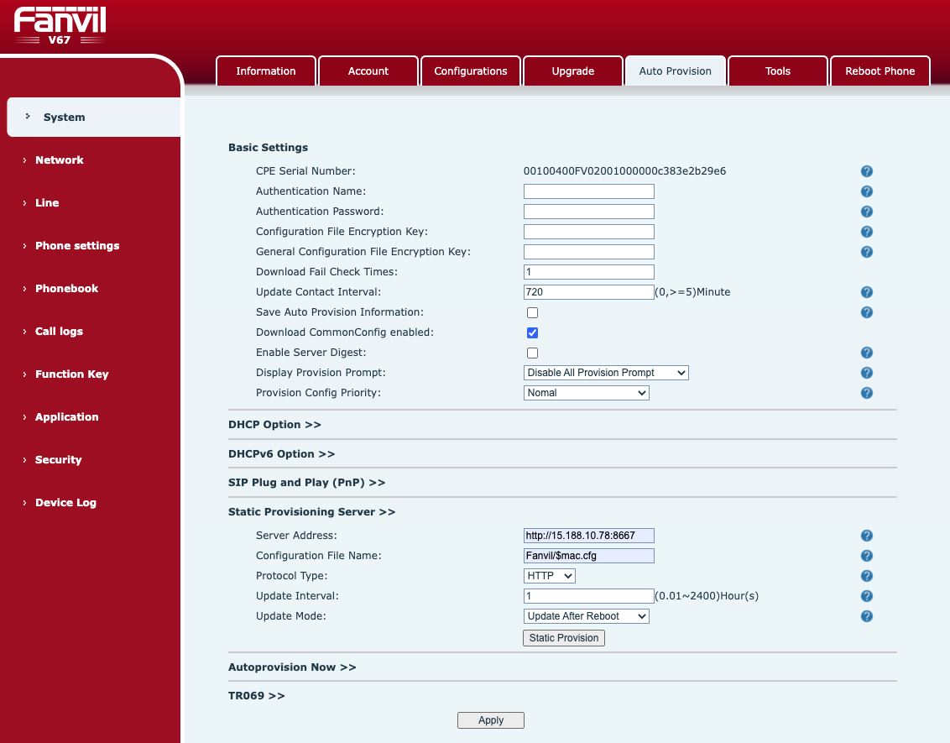Open Display Provision Prompt dropdown
This screenshot has height=743, width=950.
(606, 373)
